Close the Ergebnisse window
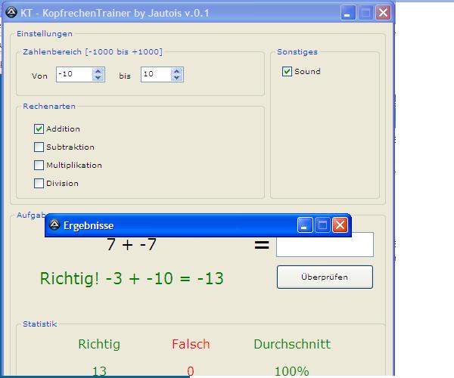 (340, 225)
